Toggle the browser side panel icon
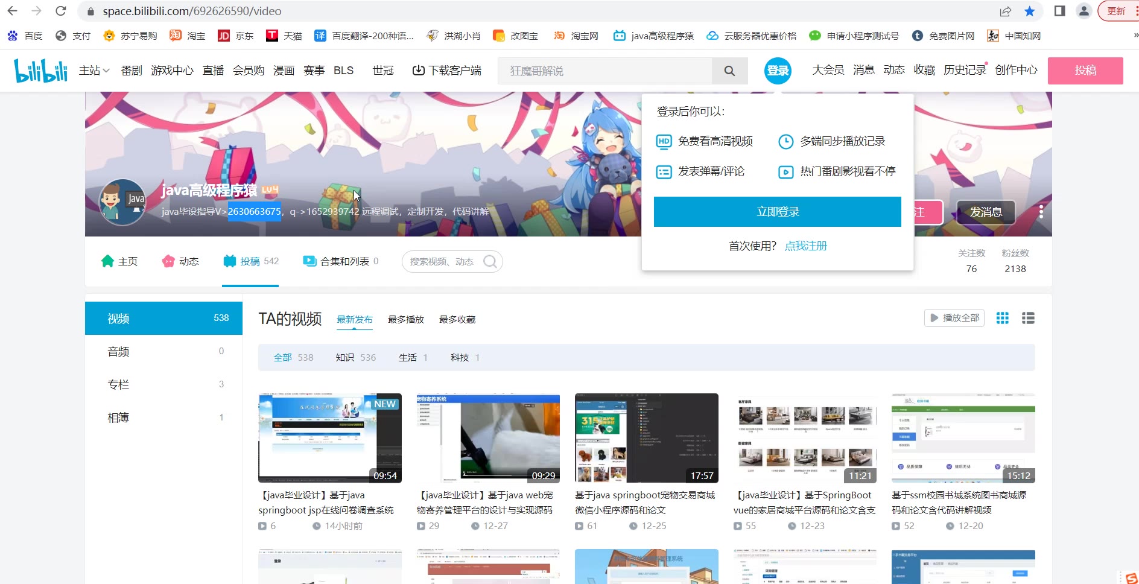The width and height of the screenshot is (1139, 584). click(1059, 11)
